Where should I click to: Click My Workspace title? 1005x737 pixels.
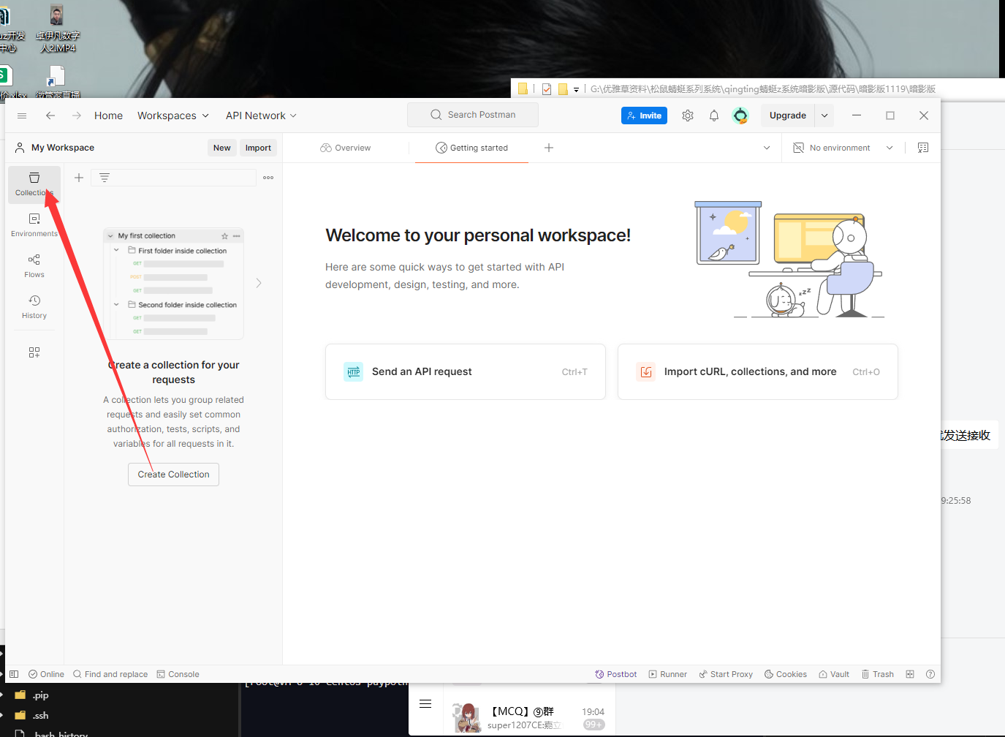(x=63, y=148)
